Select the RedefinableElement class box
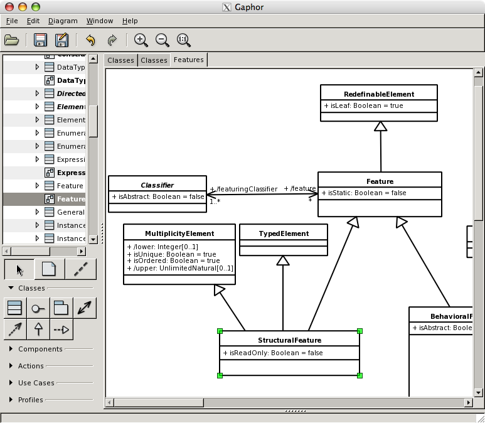The width and height of the screenshot is (485, 423). point(379,103)
